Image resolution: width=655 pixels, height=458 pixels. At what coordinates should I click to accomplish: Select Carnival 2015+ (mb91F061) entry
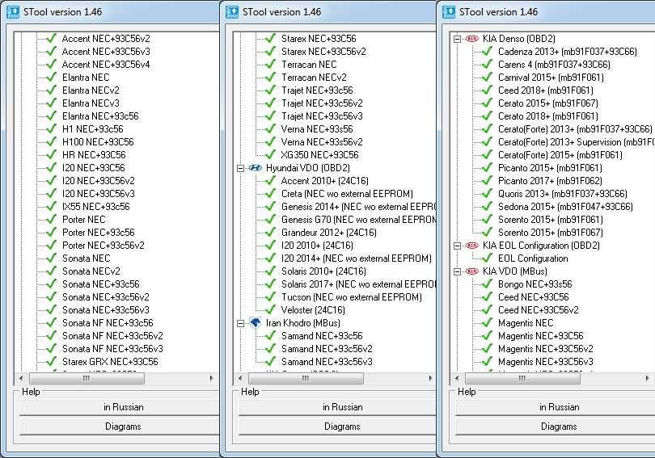(551, 78)
